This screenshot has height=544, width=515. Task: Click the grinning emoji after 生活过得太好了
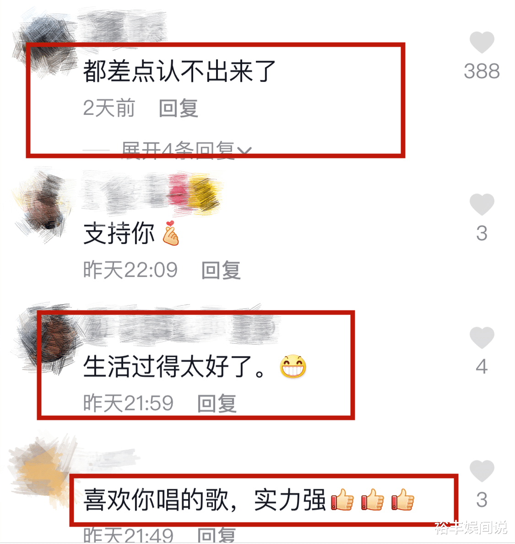(293, 366)
